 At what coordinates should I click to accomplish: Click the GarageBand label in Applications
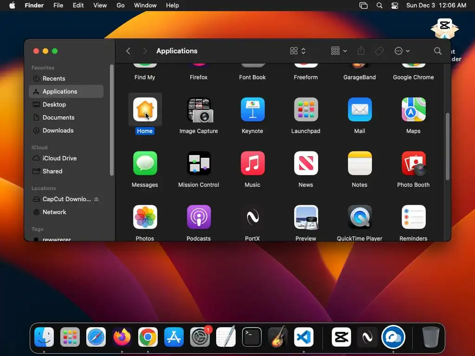click(359, 77)
